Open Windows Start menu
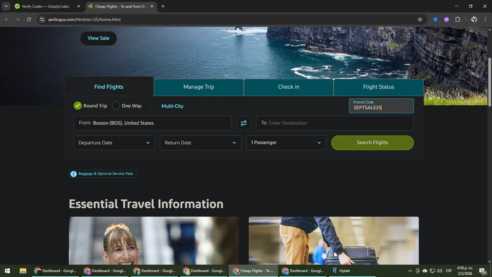 [x=7, y=271]
